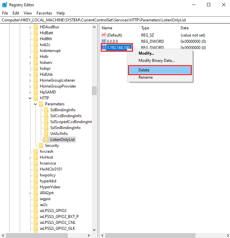Open the File menu

(5, 13)
